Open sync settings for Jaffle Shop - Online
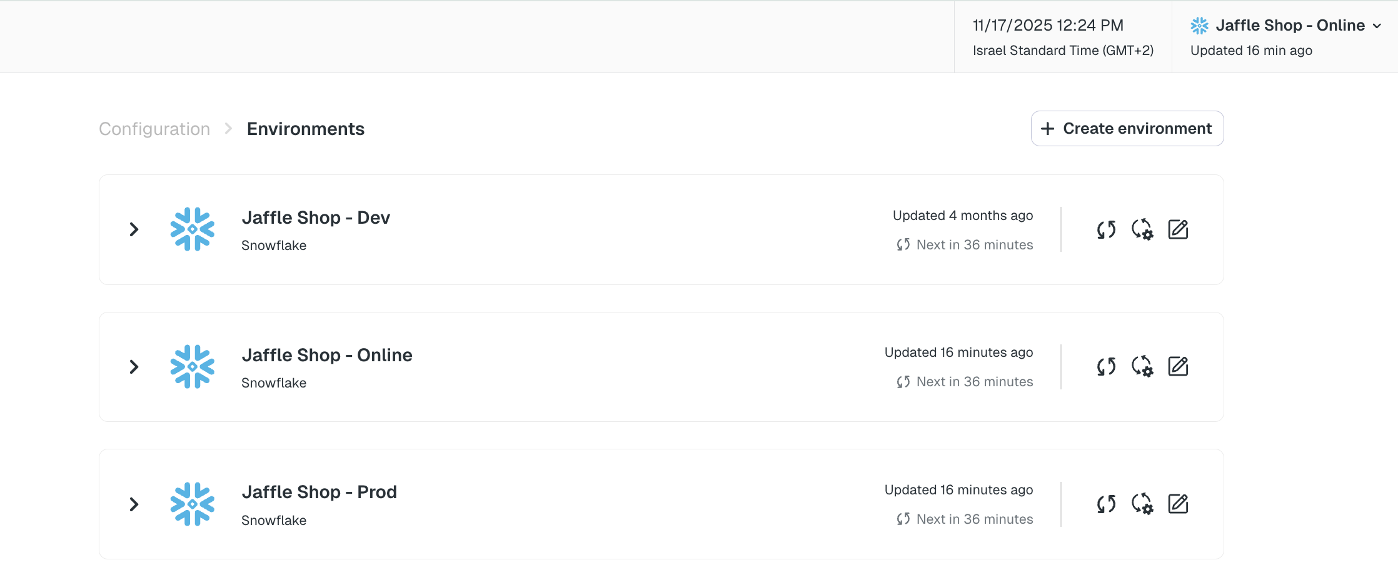Image resolution: width=1398 pixels, height=575 pixels. click(x=1142, y=367)
